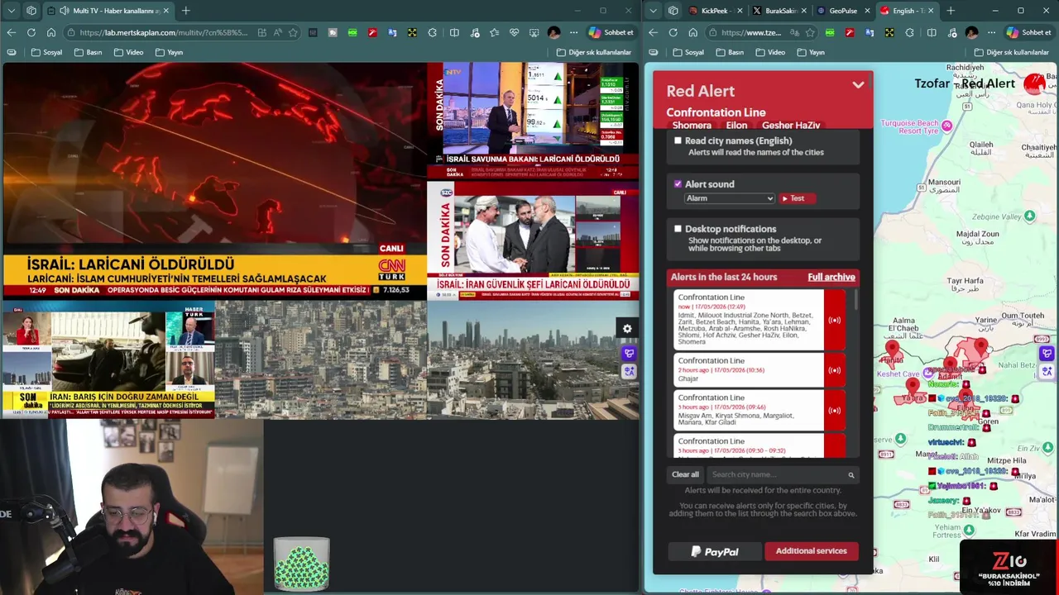Open workspaces icon in right browser window
The height and width of the screenshot is (595, 1059).
(673, 11)
